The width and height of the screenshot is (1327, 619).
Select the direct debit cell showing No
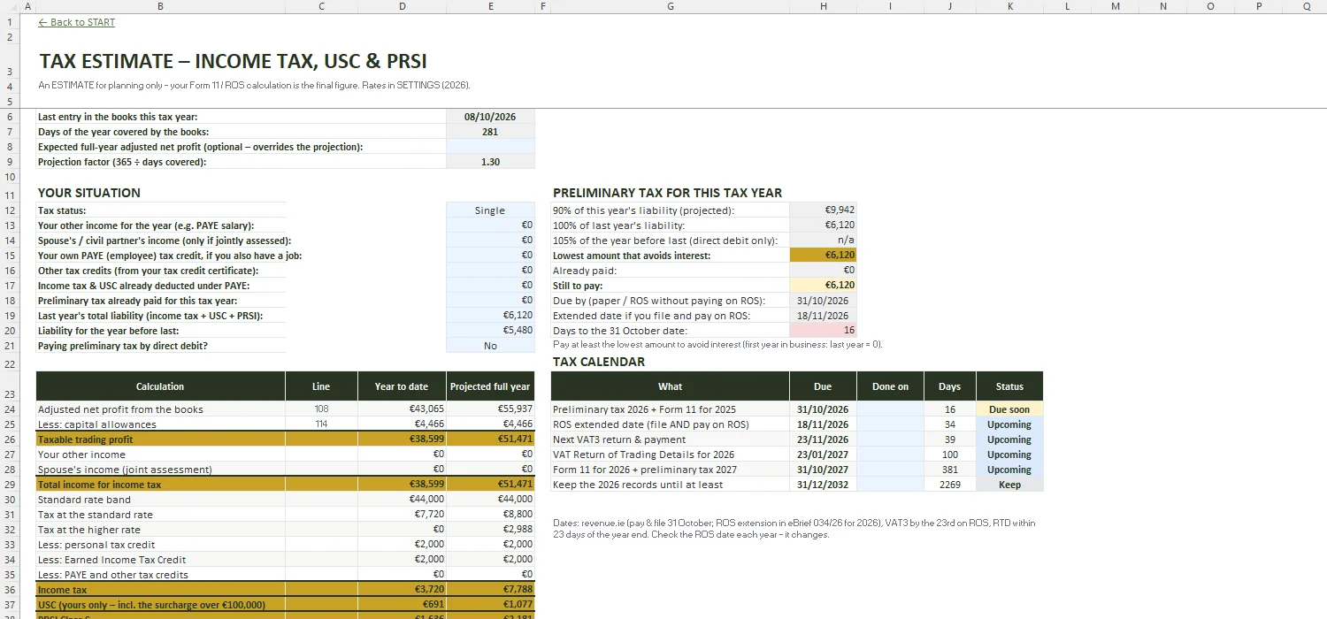490,346
